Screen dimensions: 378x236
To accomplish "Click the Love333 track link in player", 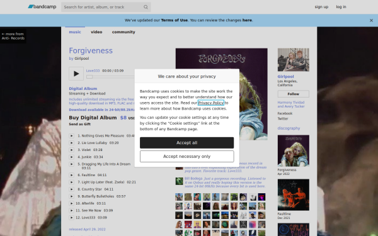I will point(93,70).
